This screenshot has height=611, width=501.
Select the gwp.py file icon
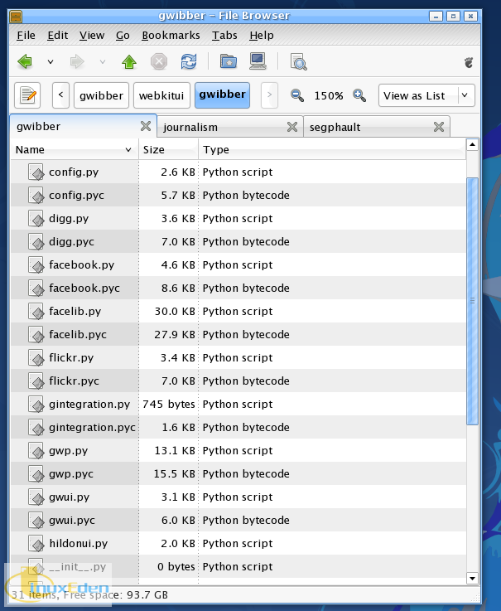pyautogui.click(x=36, y=451)
